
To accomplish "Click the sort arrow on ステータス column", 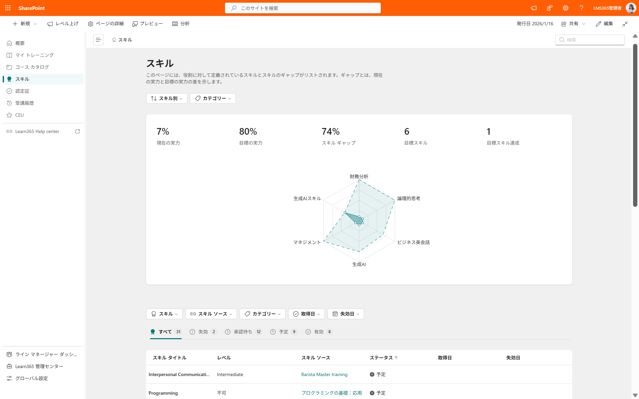I will 396,358.
